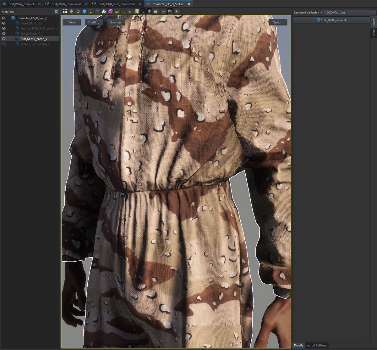Viewport: 377px width, 350px height.
Task: Switch to Suit_KLMK_camo.emat tab
Action: tap(66, 4)
